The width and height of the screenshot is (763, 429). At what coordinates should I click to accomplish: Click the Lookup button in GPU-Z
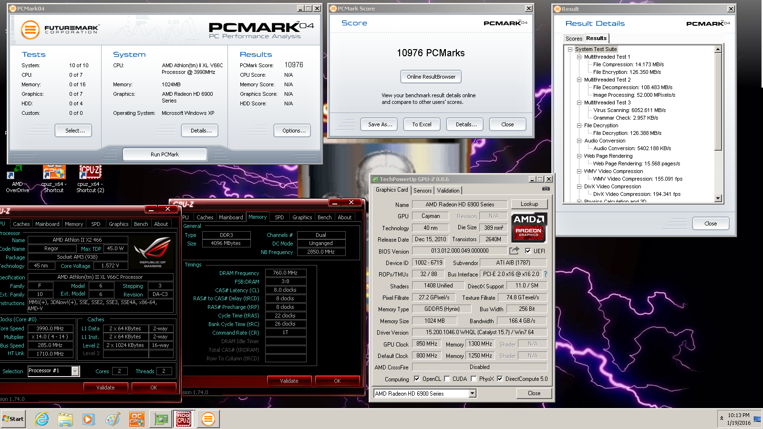(529, 204)
